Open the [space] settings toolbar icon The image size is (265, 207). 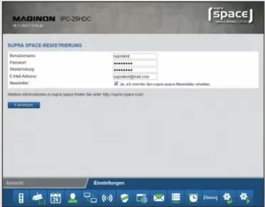point(210,198)
